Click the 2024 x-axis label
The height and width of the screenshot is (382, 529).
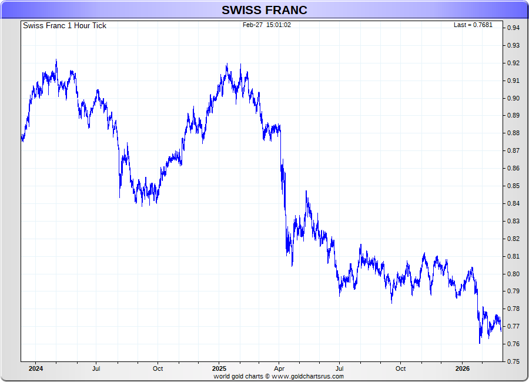point(36,368)
